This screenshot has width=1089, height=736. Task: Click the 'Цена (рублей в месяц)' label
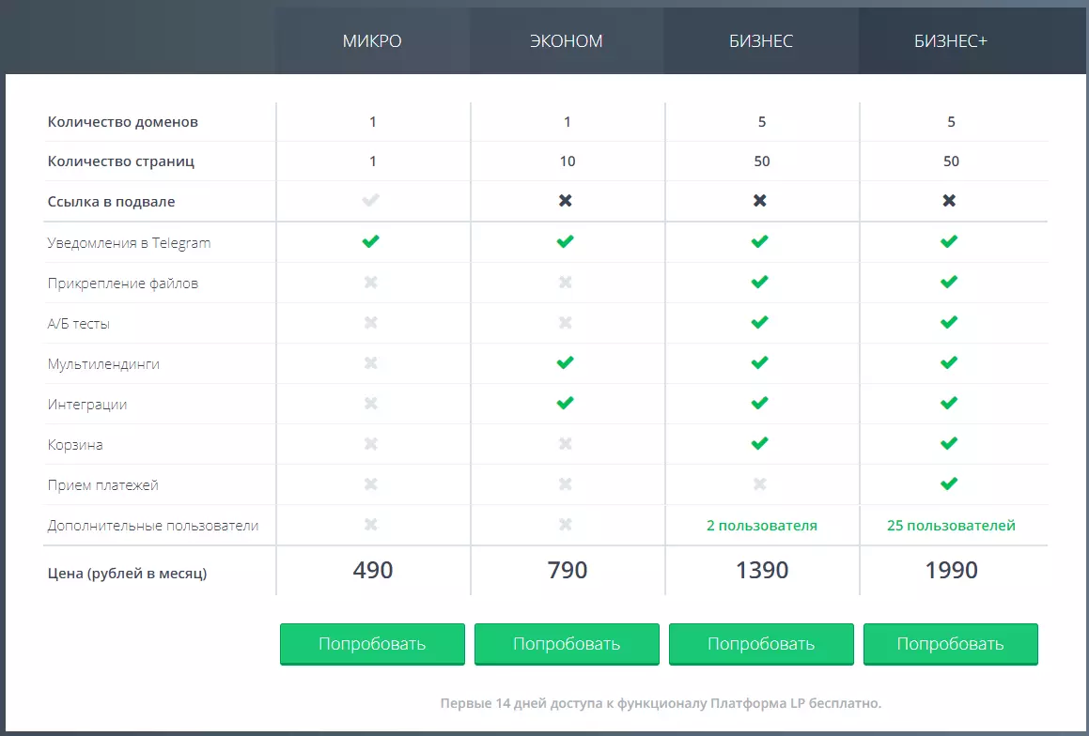point(127,574)
